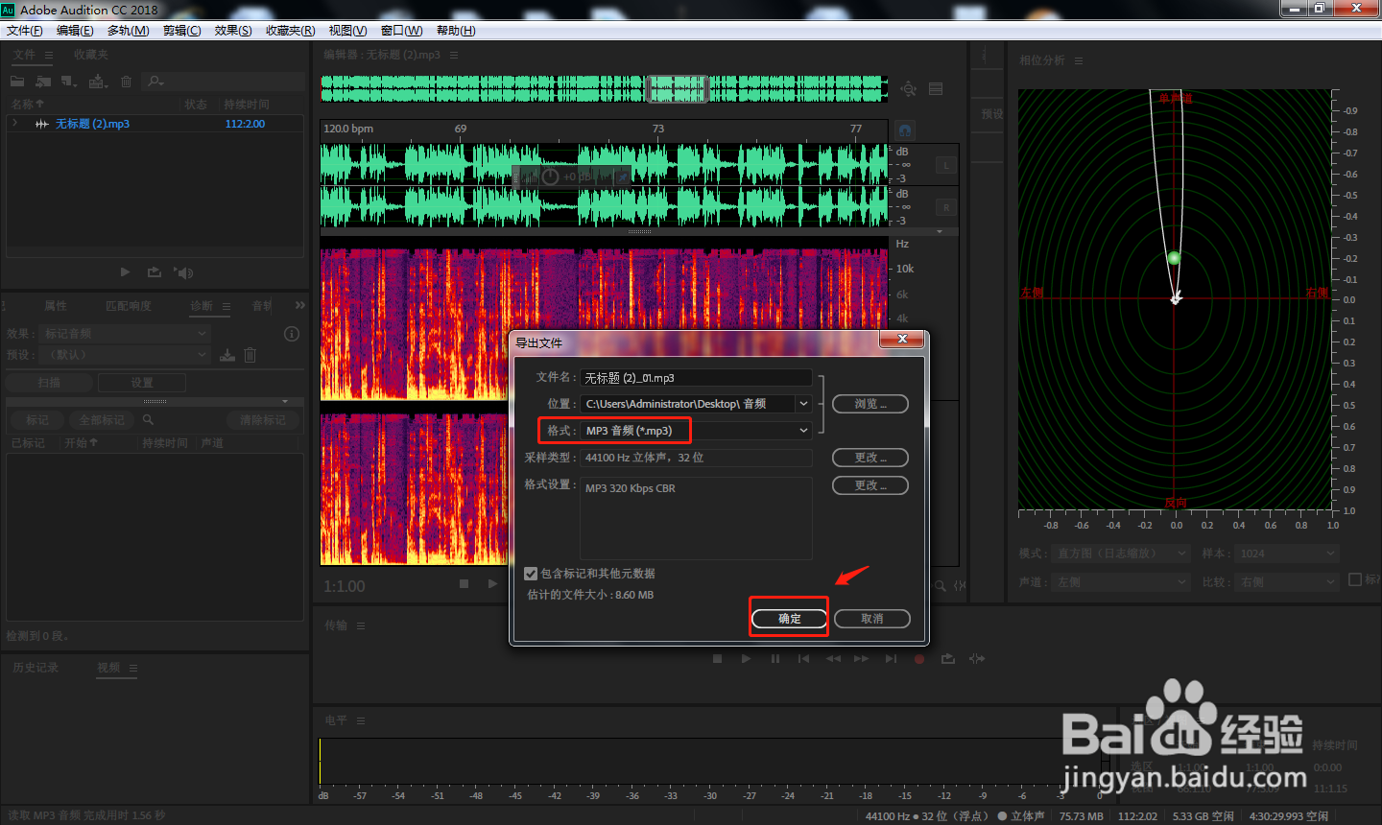The width and height of the screenshot is (1382, 825).
Task: Toggle include markers and metadata checkbox
Action: (531, 574)
